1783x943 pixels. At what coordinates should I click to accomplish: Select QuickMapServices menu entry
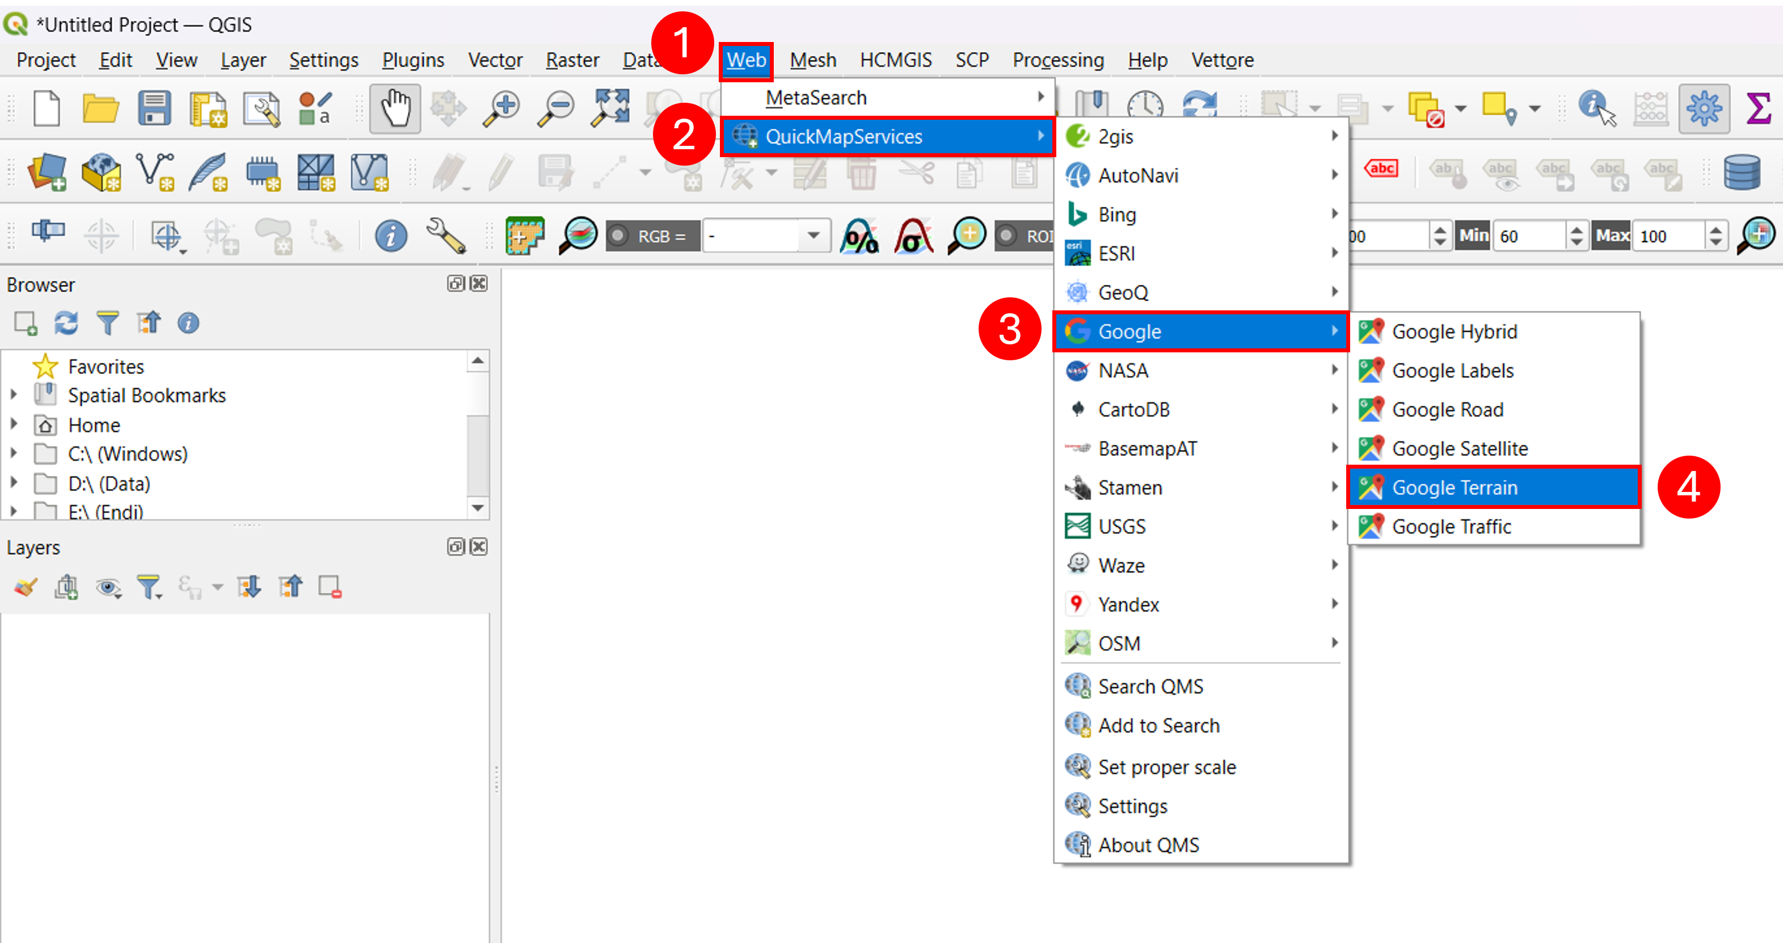(x=887, y=136)
